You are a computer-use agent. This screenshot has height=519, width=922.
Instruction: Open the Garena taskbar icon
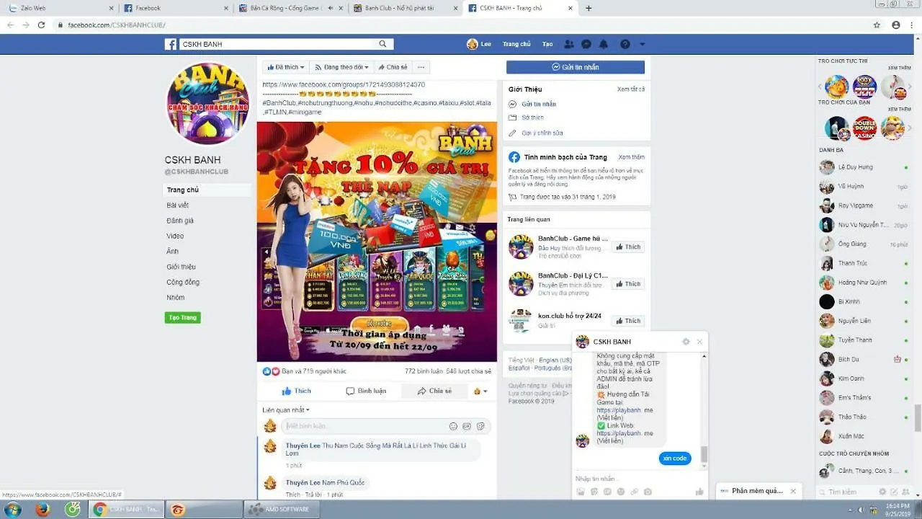click(x=177, y=510)
